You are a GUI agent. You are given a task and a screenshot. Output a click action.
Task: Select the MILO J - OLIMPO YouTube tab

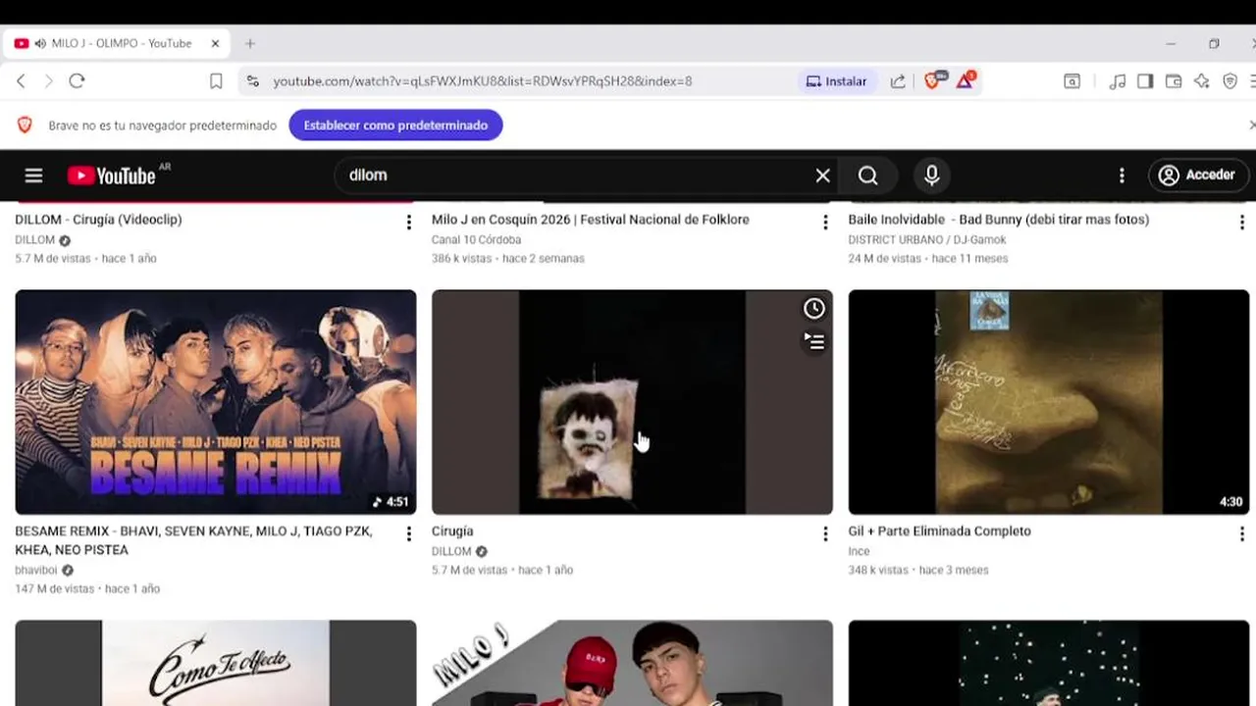tap(118, 44)
